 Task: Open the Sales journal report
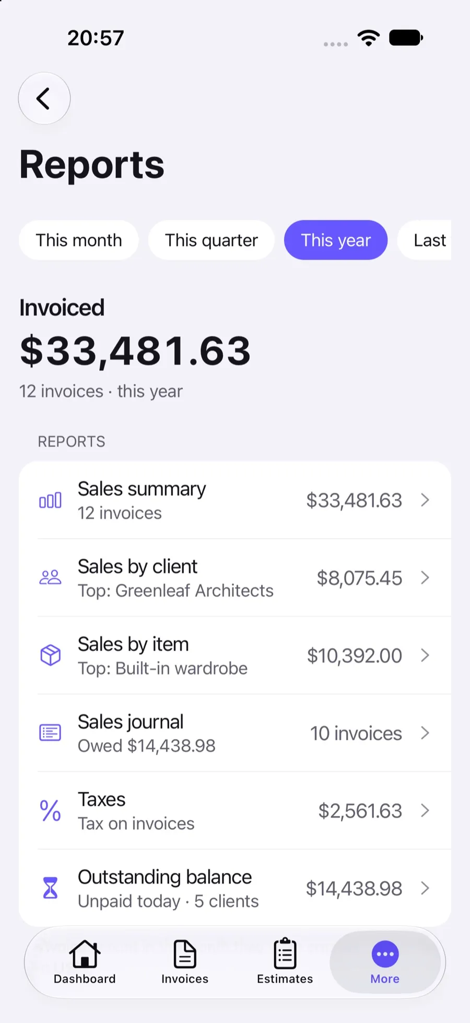[235, 733]
